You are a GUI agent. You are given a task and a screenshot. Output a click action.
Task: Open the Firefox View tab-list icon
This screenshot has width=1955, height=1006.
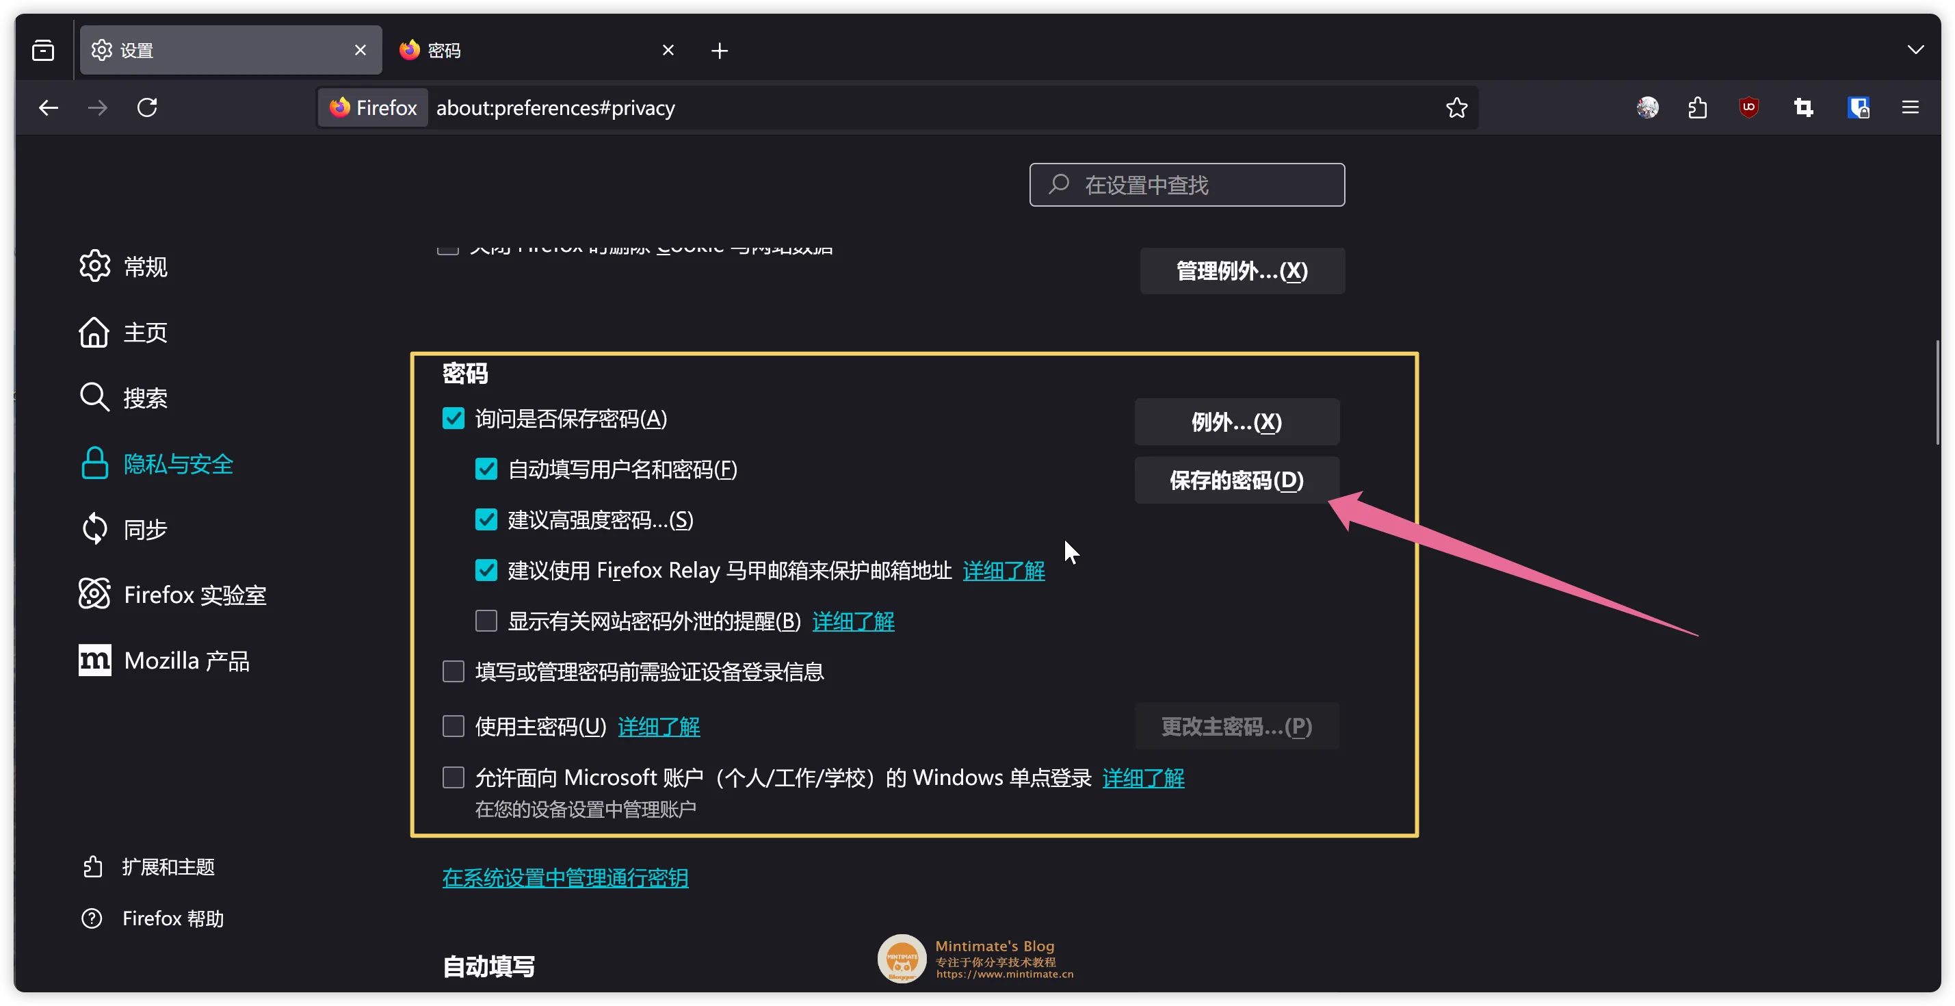(43, 50)
